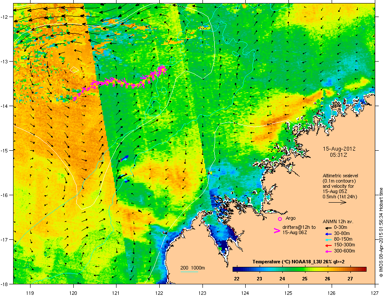
Task: Click the 0.5m/s velocity scale arrow
Action: coord(337,202)
